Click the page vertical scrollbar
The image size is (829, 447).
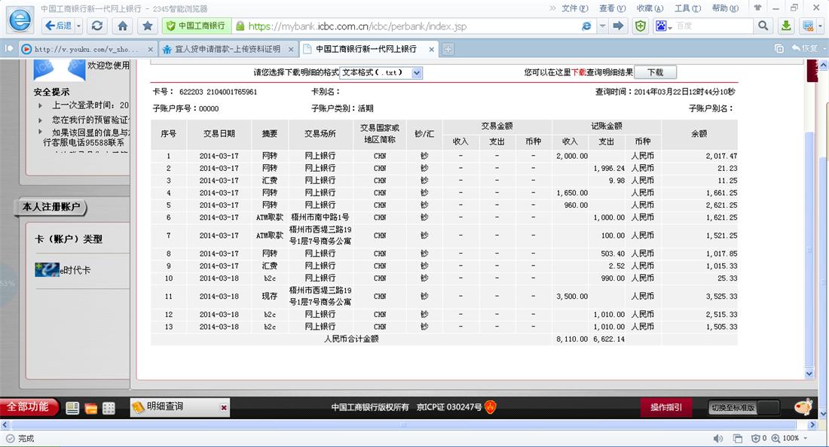tap(809, 226)
